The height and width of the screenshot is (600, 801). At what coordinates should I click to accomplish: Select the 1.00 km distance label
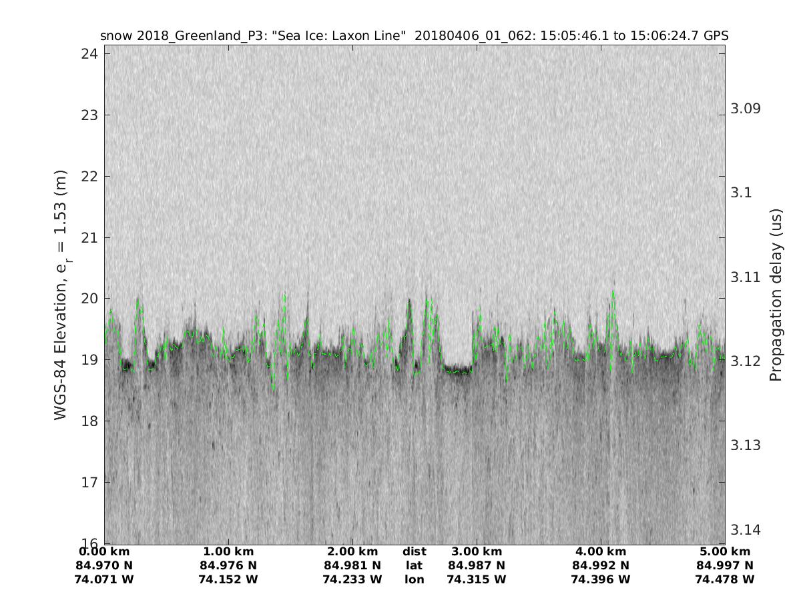[x=228, y=551]
